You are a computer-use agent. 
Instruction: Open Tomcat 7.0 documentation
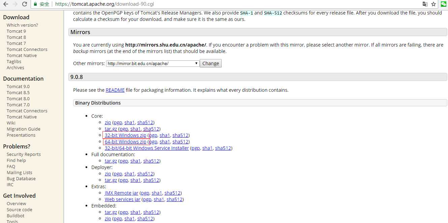(x=18, y=105)
